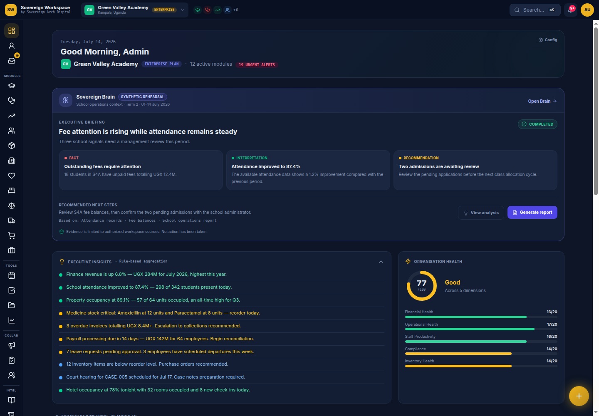Open the scales legal module in sidebar
The width and height of the screenshot is (599, 416).
coord(12,206)
